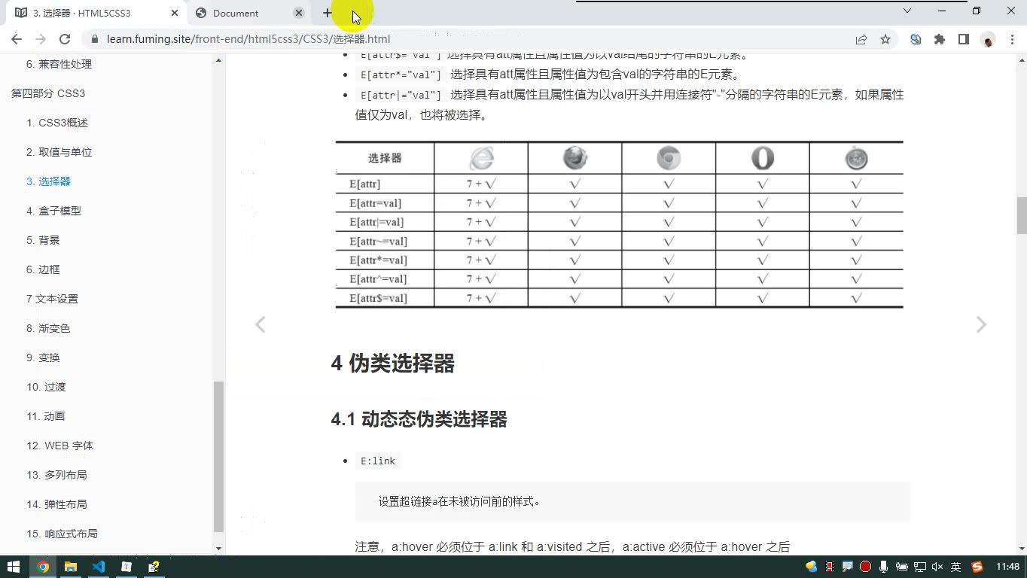Share this page via address bar icon
Image resolution: width=1027 pixels, height=578 pixels.
coord(861,39)
